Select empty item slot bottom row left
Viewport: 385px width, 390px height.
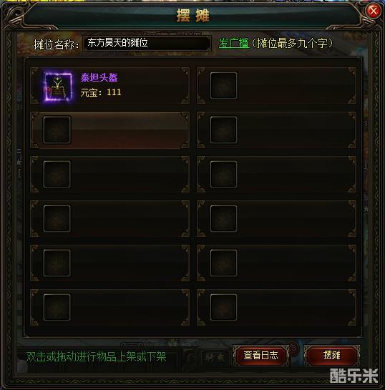pos(57,307)
